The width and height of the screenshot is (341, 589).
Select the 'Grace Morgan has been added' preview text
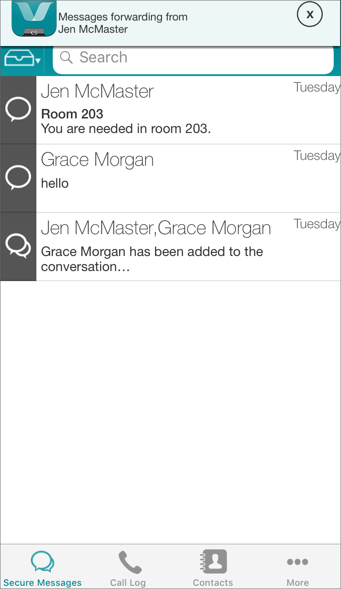[x=152, y=259]
